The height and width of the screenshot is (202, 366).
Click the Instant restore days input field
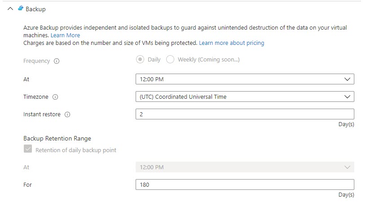click(x=245, y=114)
